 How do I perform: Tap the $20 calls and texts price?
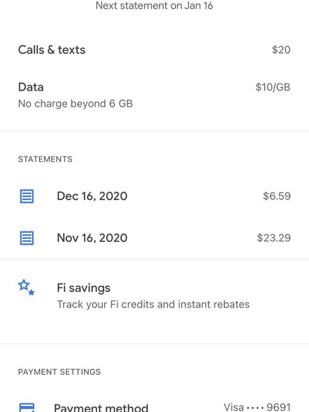click(x=281, y=50)
